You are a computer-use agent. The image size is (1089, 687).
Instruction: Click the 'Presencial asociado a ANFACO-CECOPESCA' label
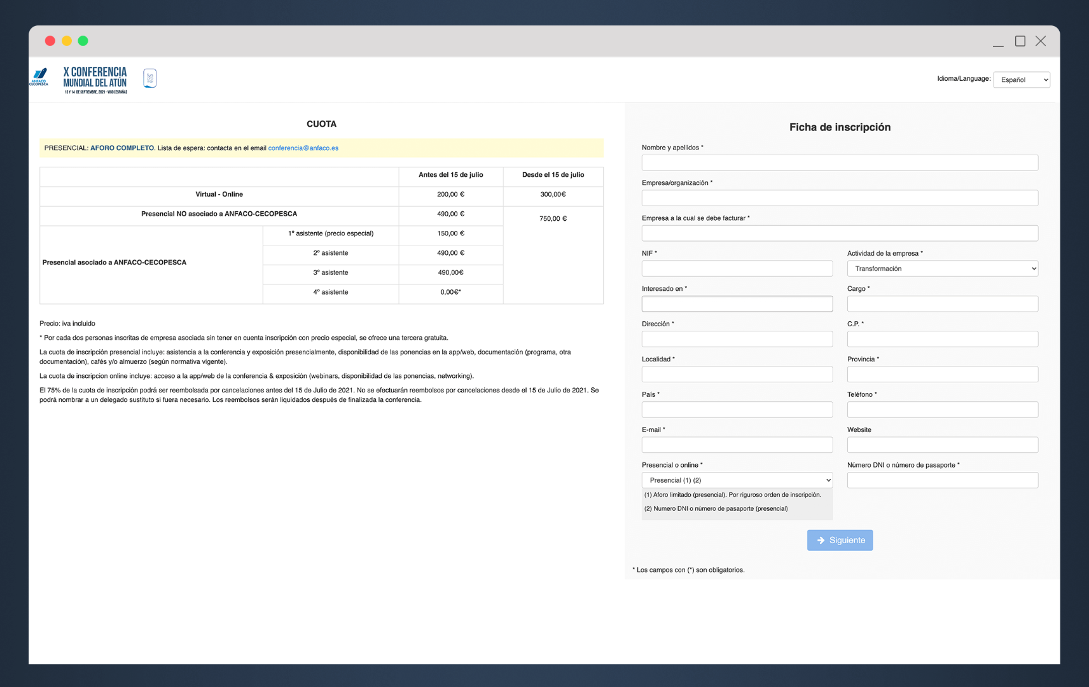[x=114, y=263]
